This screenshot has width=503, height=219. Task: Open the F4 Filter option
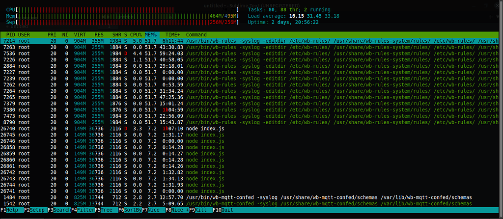(x=82, y=211)
